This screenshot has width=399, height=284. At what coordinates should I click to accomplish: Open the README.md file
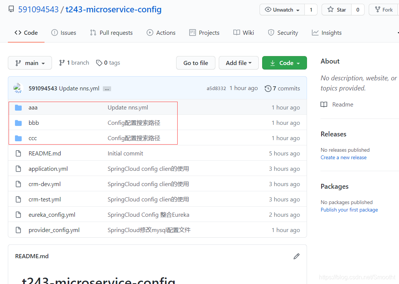tap(45, 154)
